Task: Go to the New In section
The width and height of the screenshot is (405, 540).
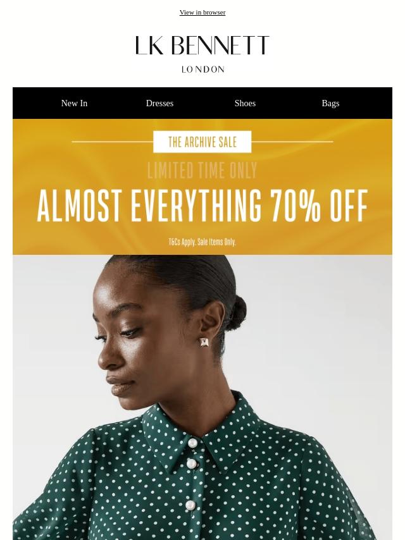Action: point(74,103)
